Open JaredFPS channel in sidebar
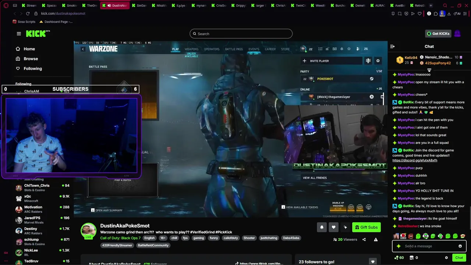This screenshot has height=265, width=471. (42, 220)
